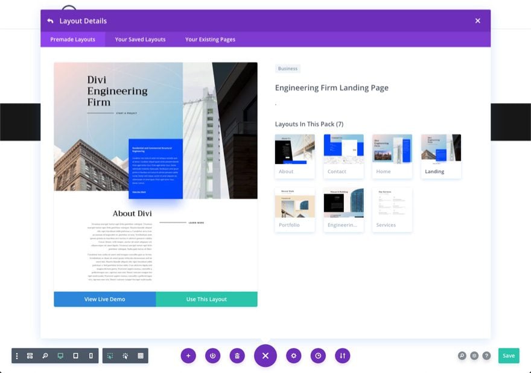Open page settings gear icon
Image resolution: width=531 pixels, height=373 pixels.
tap(294, 356)
